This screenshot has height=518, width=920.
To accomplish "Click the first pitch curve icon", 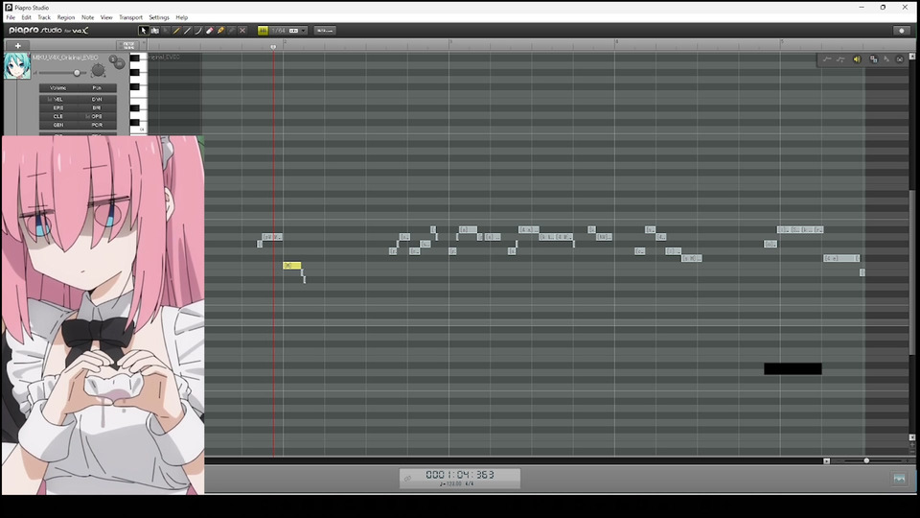I will click(x=827, y=59).
